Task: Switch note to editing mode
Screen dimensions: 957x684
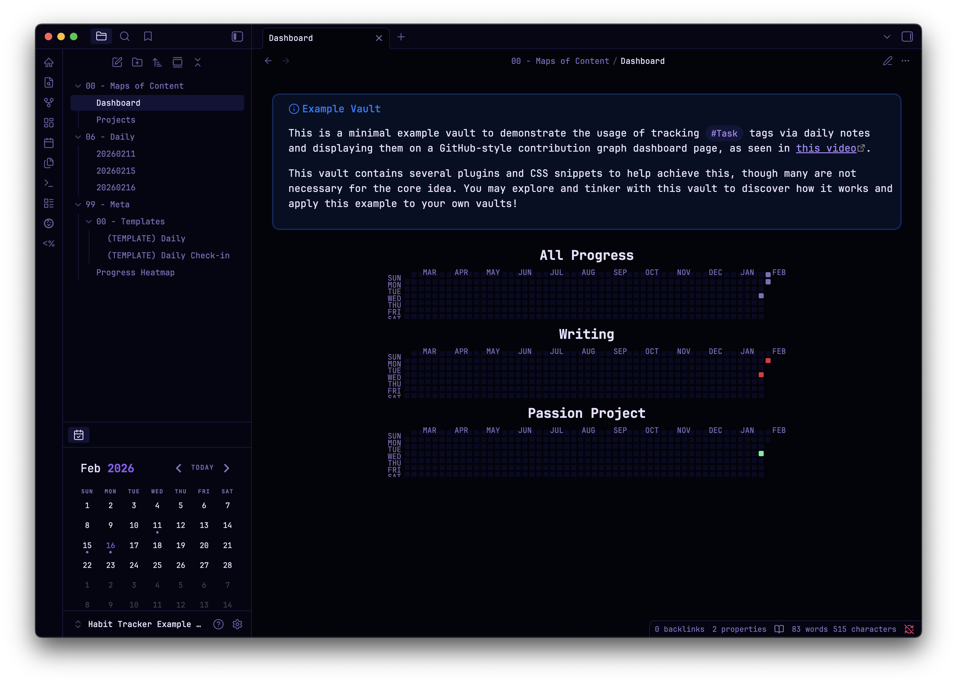Action: 887,61
